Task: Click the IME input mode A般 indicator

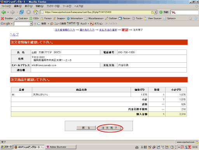Action: [144, 147]
